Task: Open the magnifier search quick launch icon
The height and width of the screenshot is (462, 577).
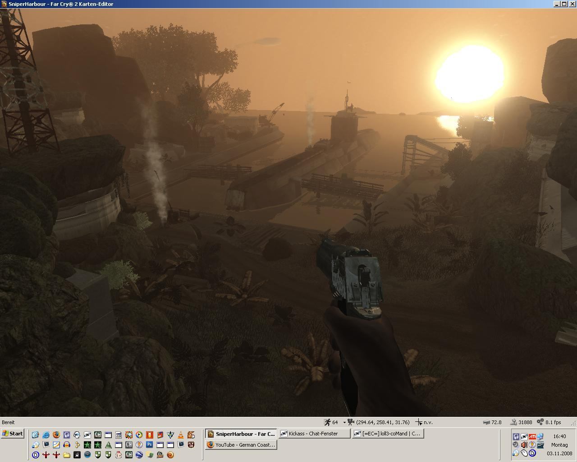Action: [x=129, y=435]
